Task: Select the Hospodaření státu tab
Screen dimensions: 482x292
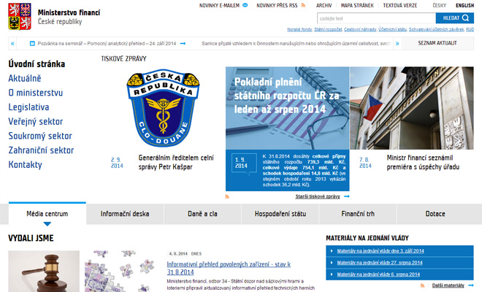Action: pyautogui.click(x=280, y=214)
